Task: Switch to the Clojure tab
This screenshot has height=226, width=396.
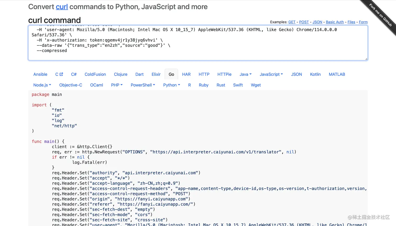Action: click(121, 74)
